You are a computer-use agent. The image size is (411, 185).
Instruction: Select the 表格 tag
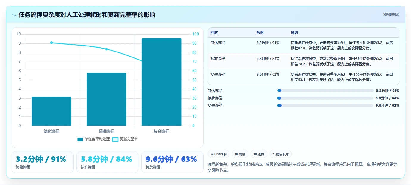[x=240, y=154]
